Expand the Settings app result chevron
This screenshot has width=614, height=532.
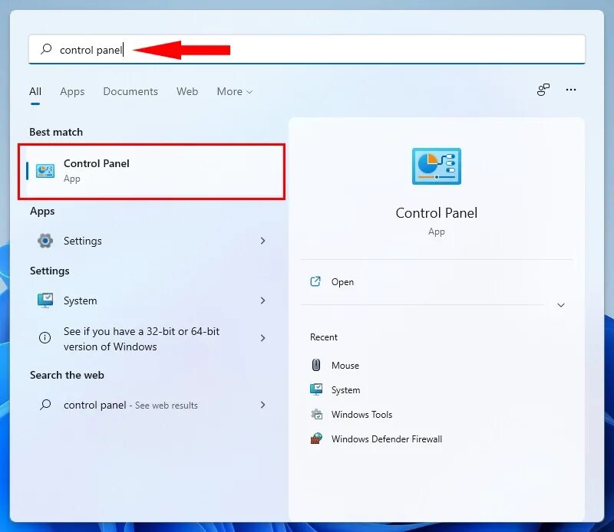pyautogui.click(x=262, y=241)
